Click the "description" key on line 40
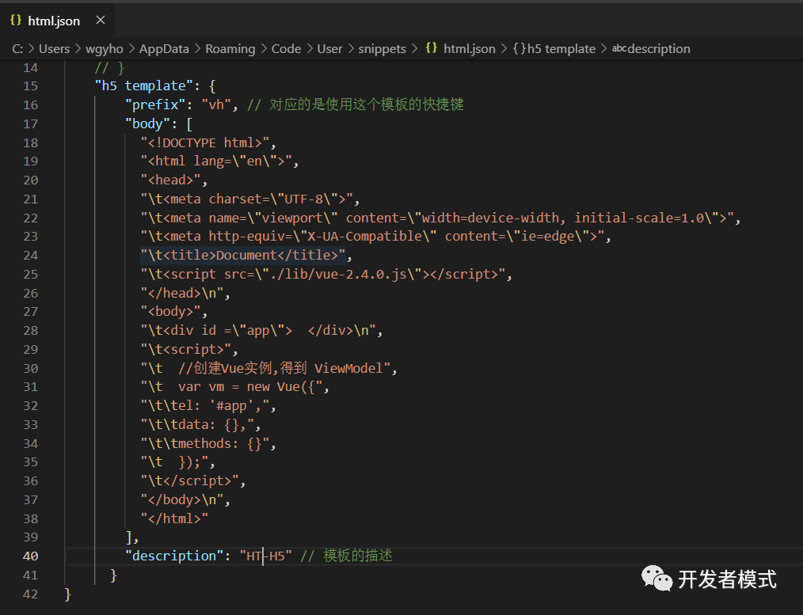The width and height of the screenshot is (803, 615). click(174, 556)
